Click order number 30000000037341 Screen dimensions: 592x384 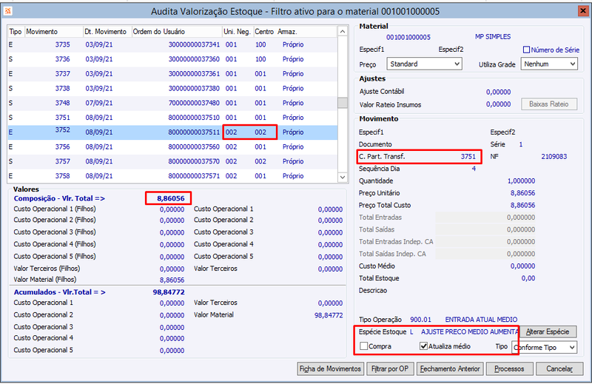(194, 44)
